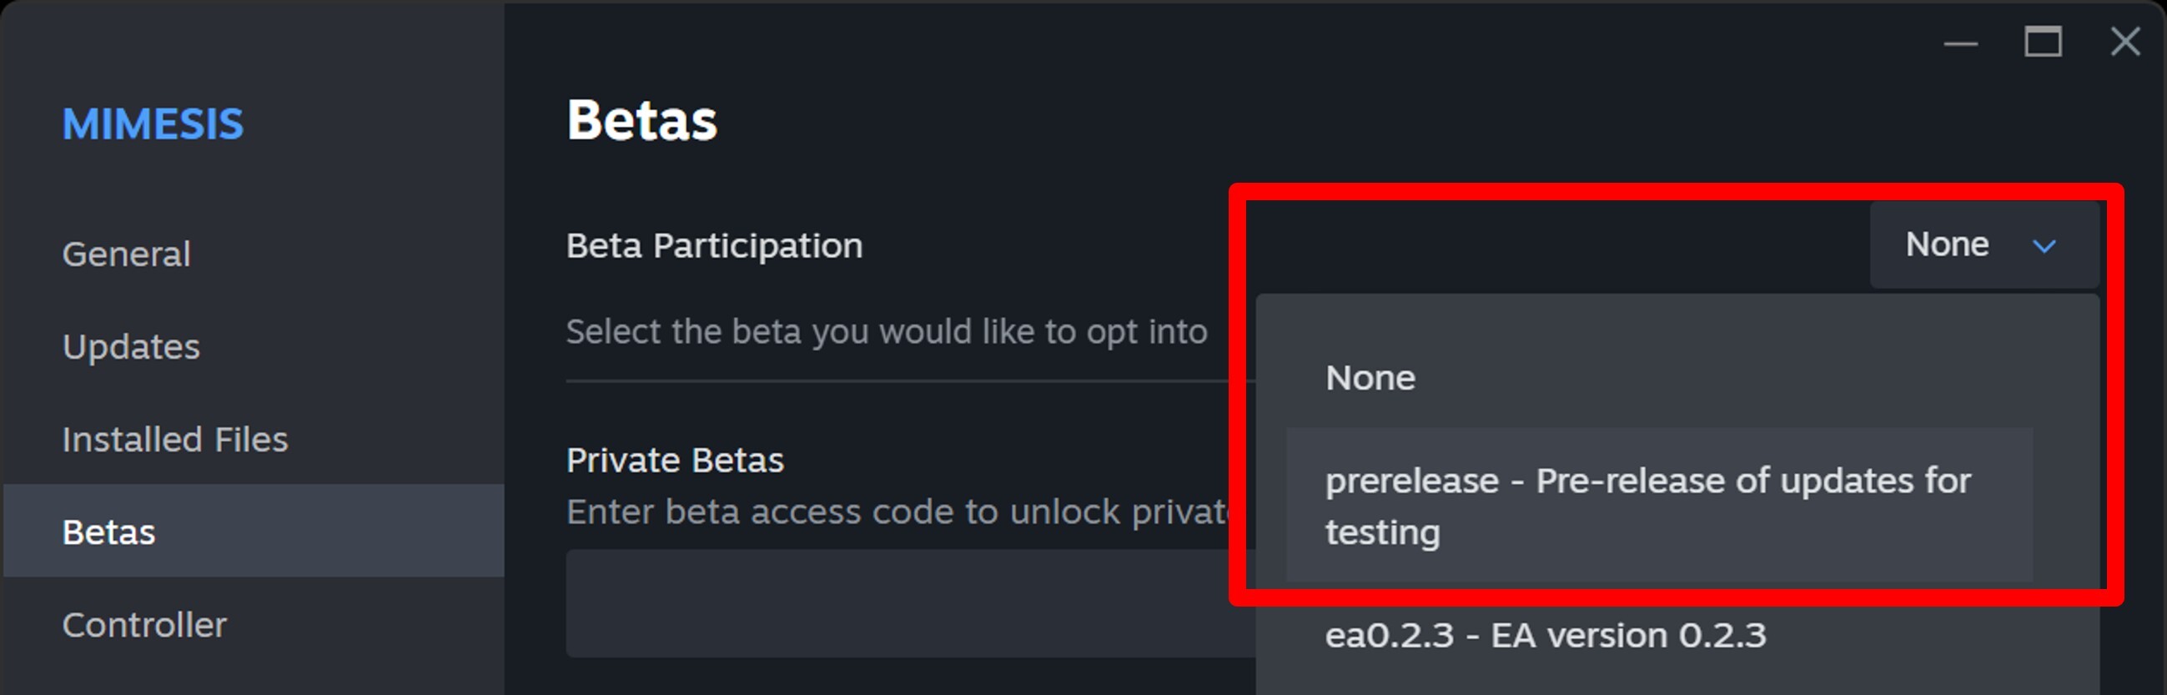This screenshot has height=695, width=2167.
Task: Minimize the properties window
Action: pyautogui.click(x=1960, y=43)
